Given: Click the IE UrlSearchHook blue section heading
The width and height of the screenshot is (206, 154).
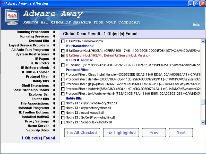Looking at the screenshot, I should (80, 46).
